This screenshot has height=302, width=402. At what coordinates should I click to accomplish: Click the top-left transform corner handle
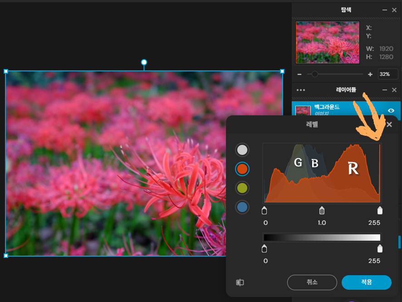(6, 71)
